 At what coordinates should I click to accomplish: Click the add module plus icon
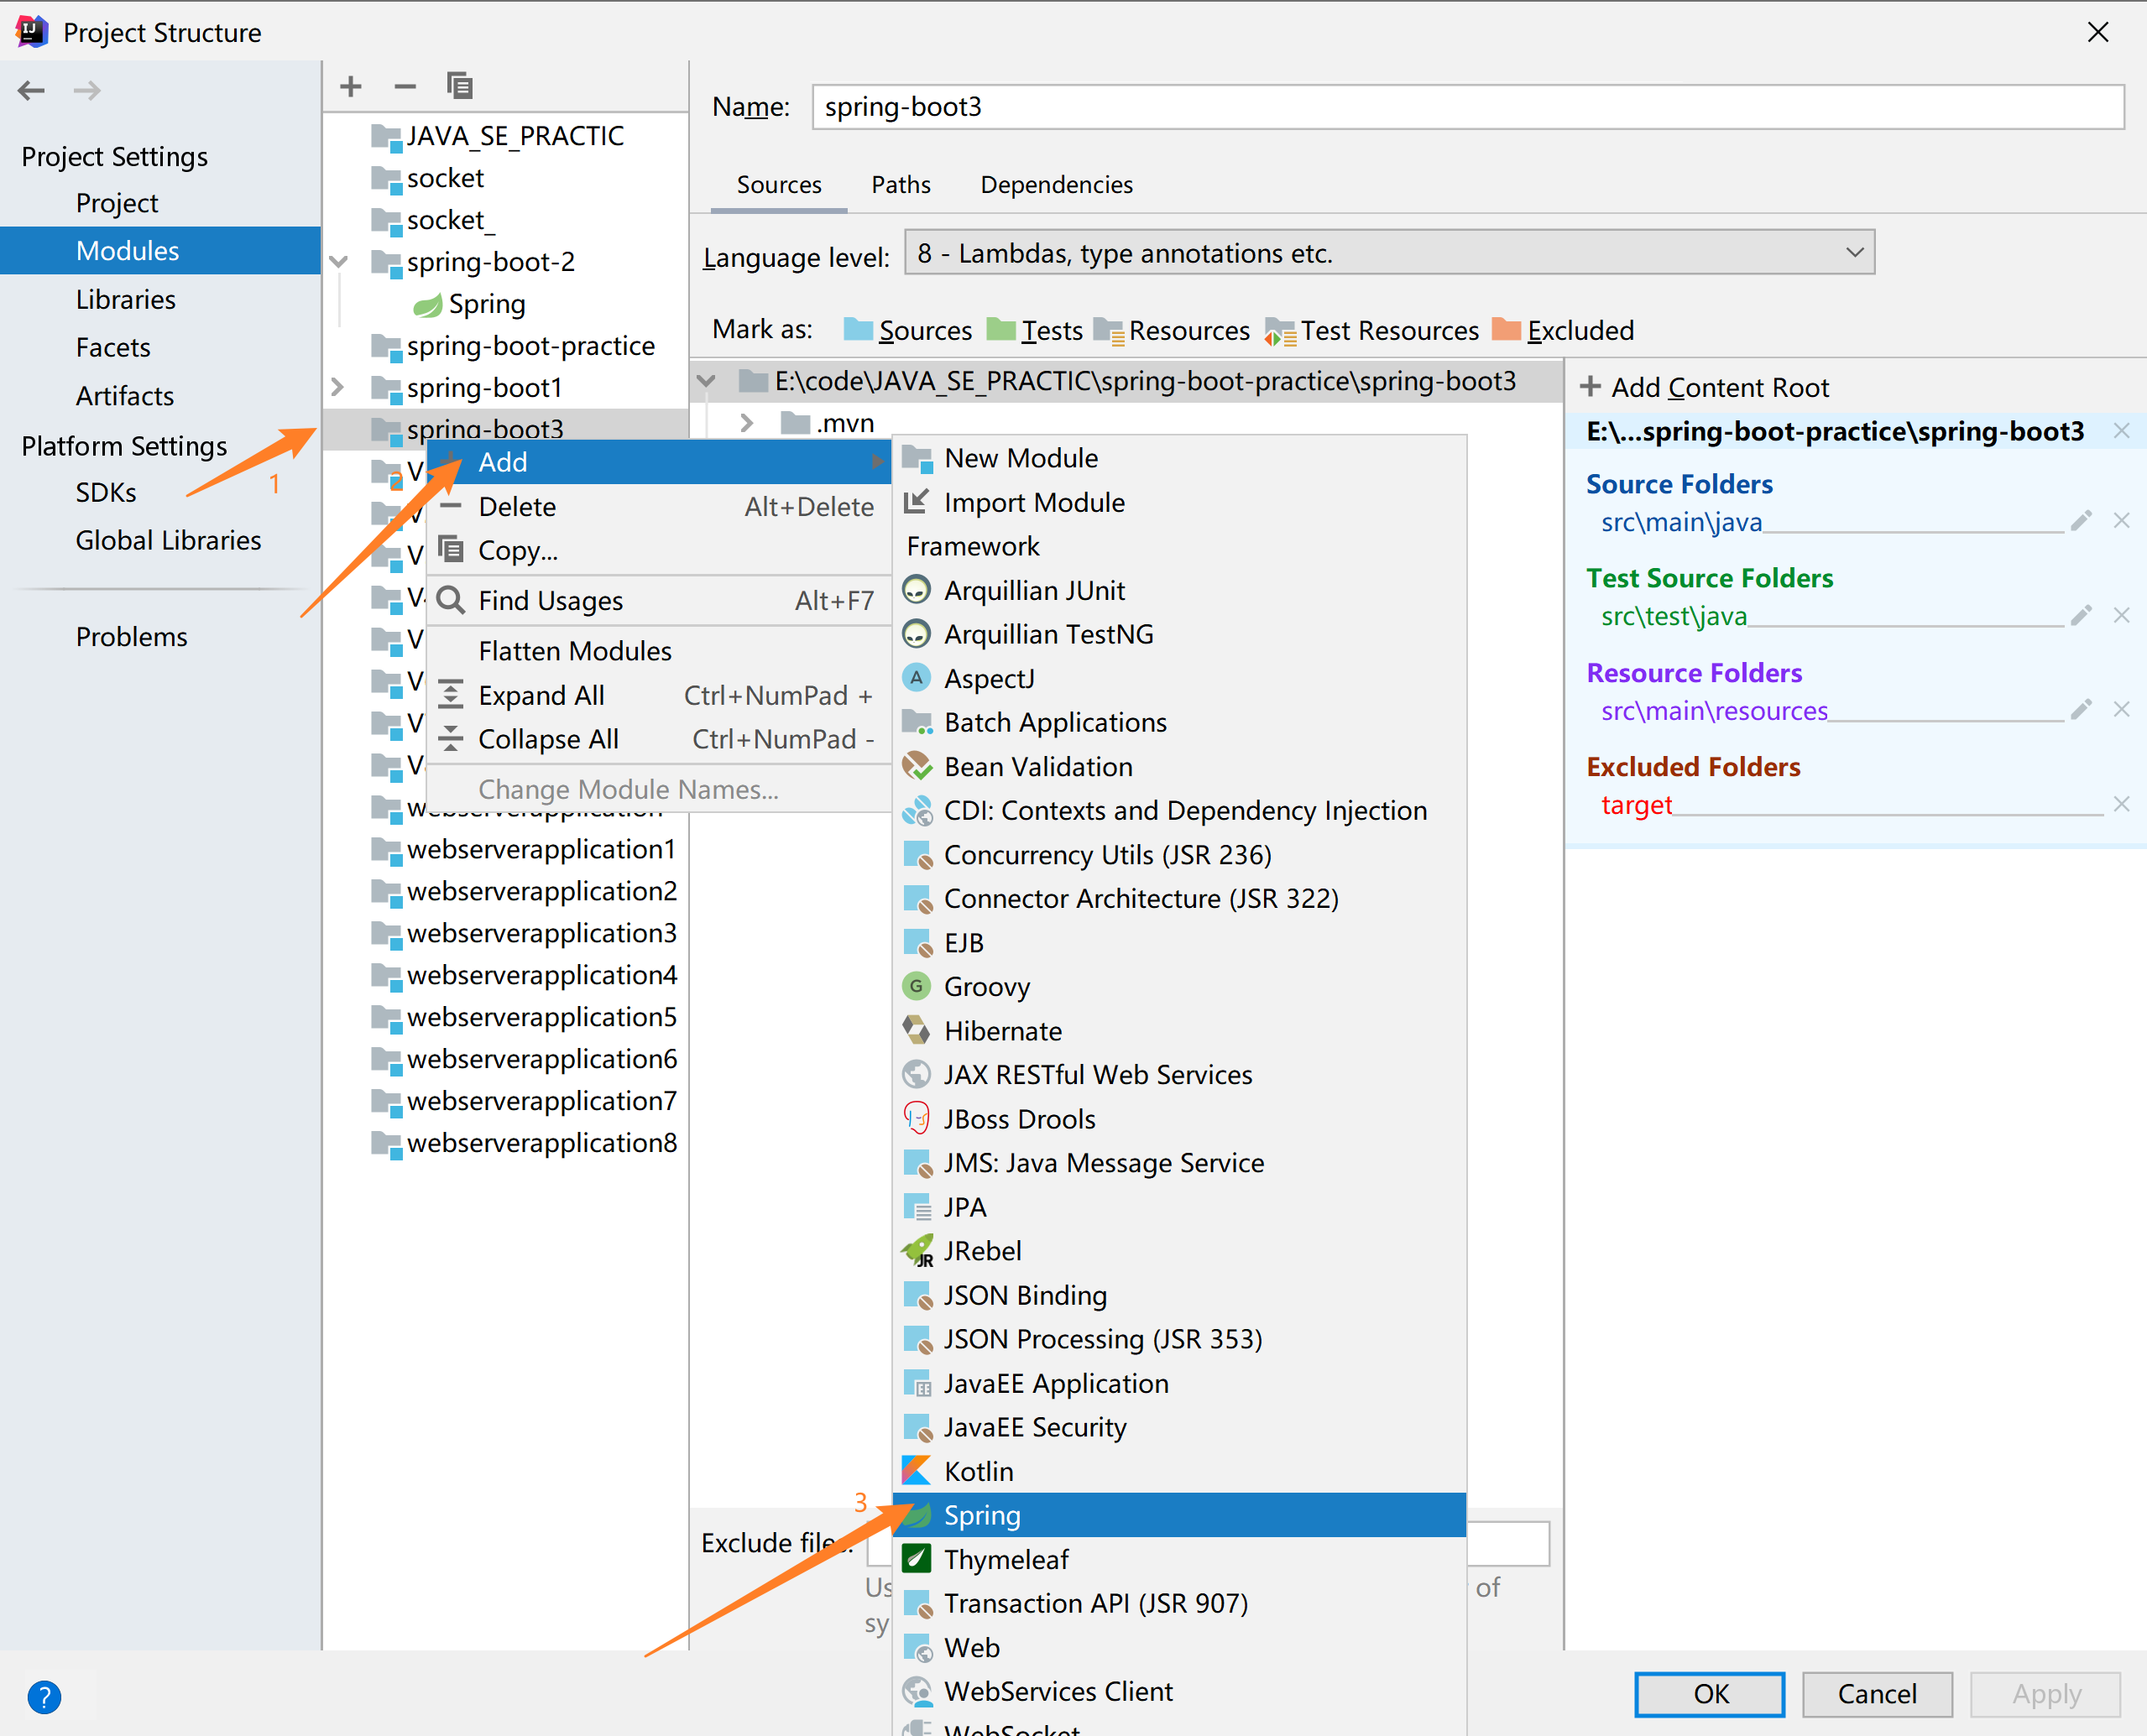click(350, 86)
